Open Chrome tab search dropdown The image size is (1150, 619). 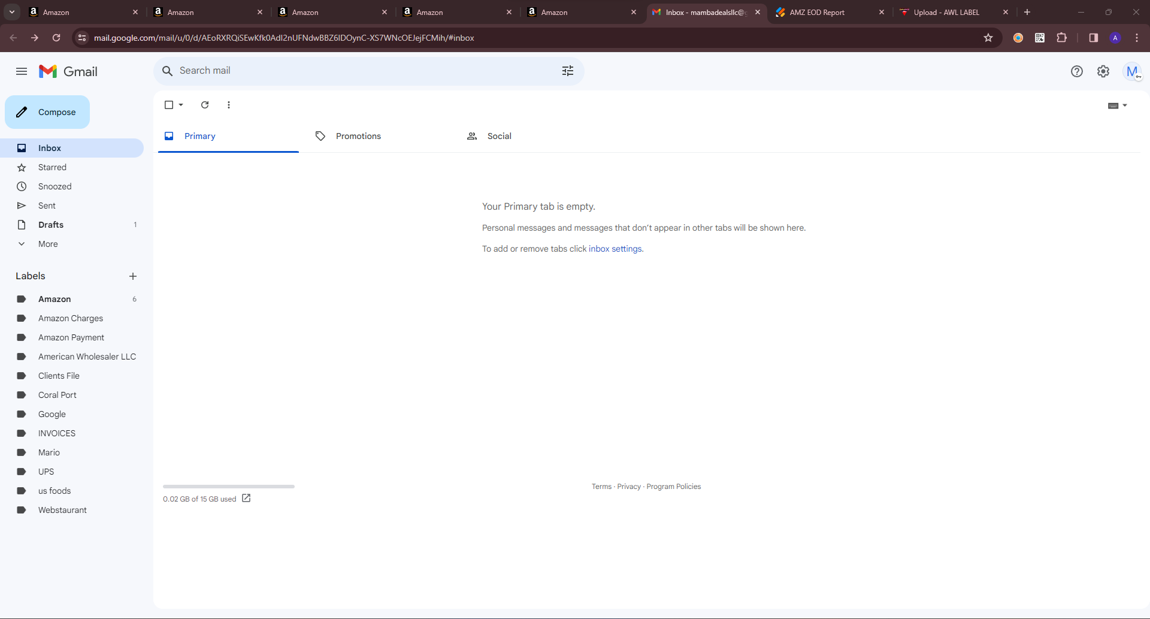point(12,12)
